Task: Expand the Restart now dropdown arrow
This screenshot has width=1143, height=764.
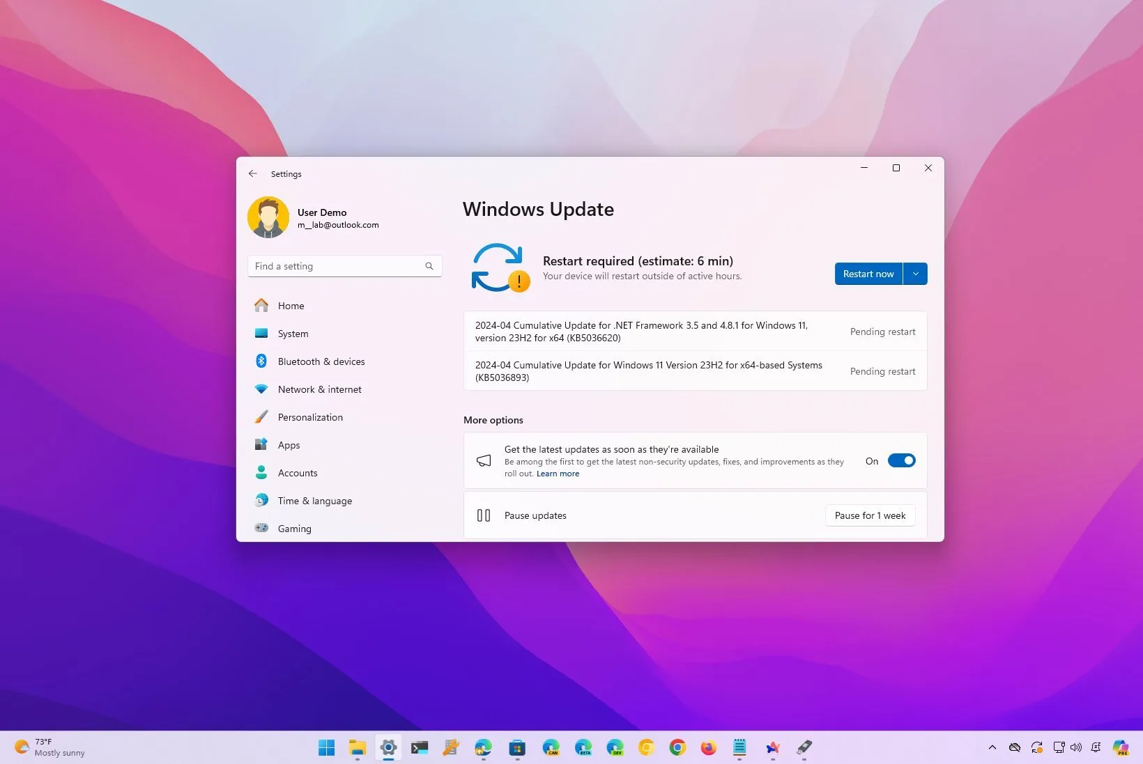Action: (x=916, y=274)
